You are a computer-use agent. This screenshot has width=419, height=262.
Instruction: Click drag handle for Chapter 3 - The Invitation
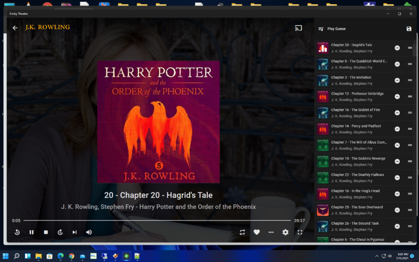click(410, 80)
